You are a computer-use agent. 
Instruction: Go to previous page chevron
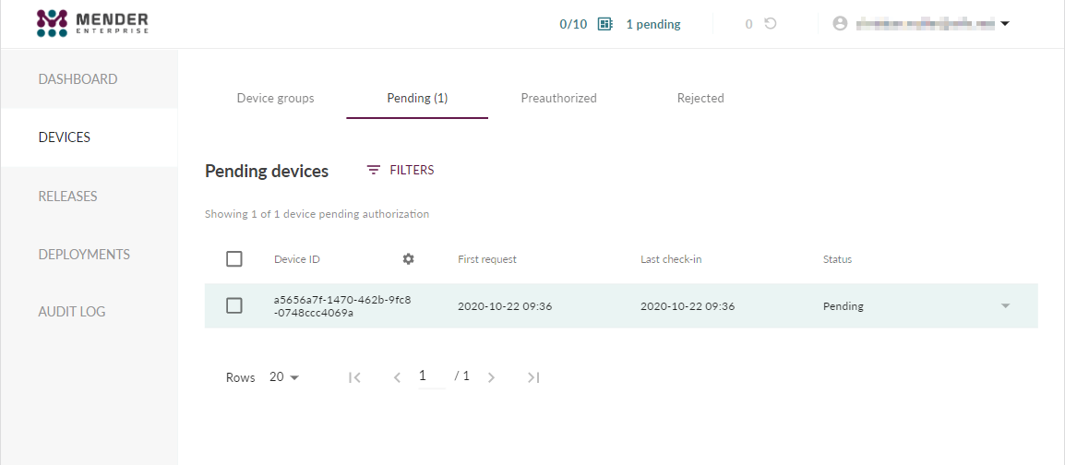tap(397, 377)
